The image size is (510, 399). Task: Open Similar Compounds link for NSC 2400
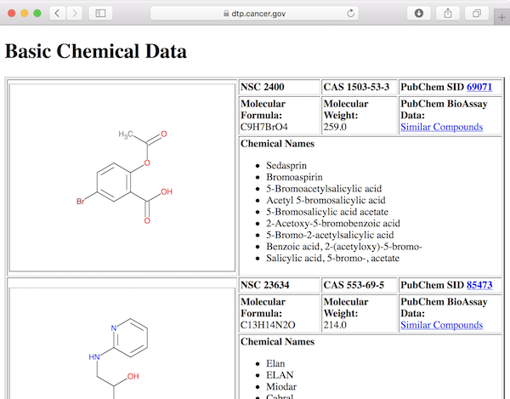pos(441,127)
